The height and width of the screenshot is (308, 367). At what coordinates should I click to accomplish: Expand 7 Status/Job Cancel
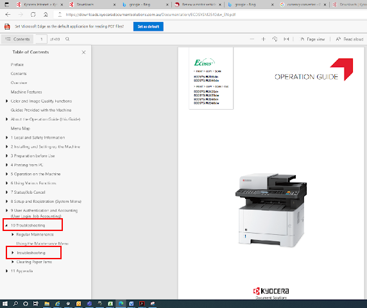7,193
